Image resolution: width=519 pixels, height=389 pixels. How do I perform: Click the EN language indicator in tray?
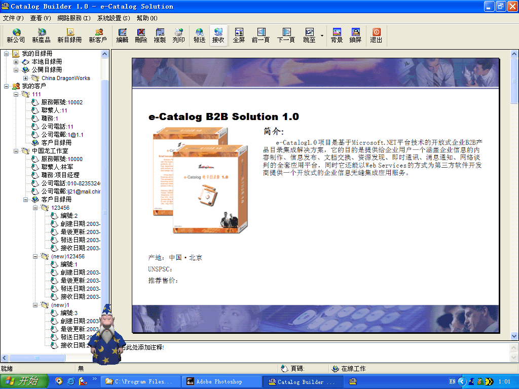click(452, 382)
